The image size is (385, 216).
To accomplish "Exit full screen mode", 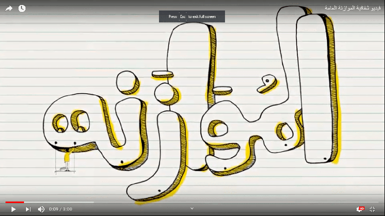I will 372,209.
